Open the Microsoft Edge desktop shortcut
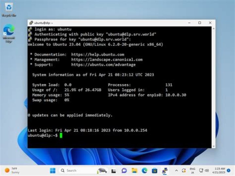Image resolution: width=235 pixels, height=176 pixels. [x=9, y=33]
